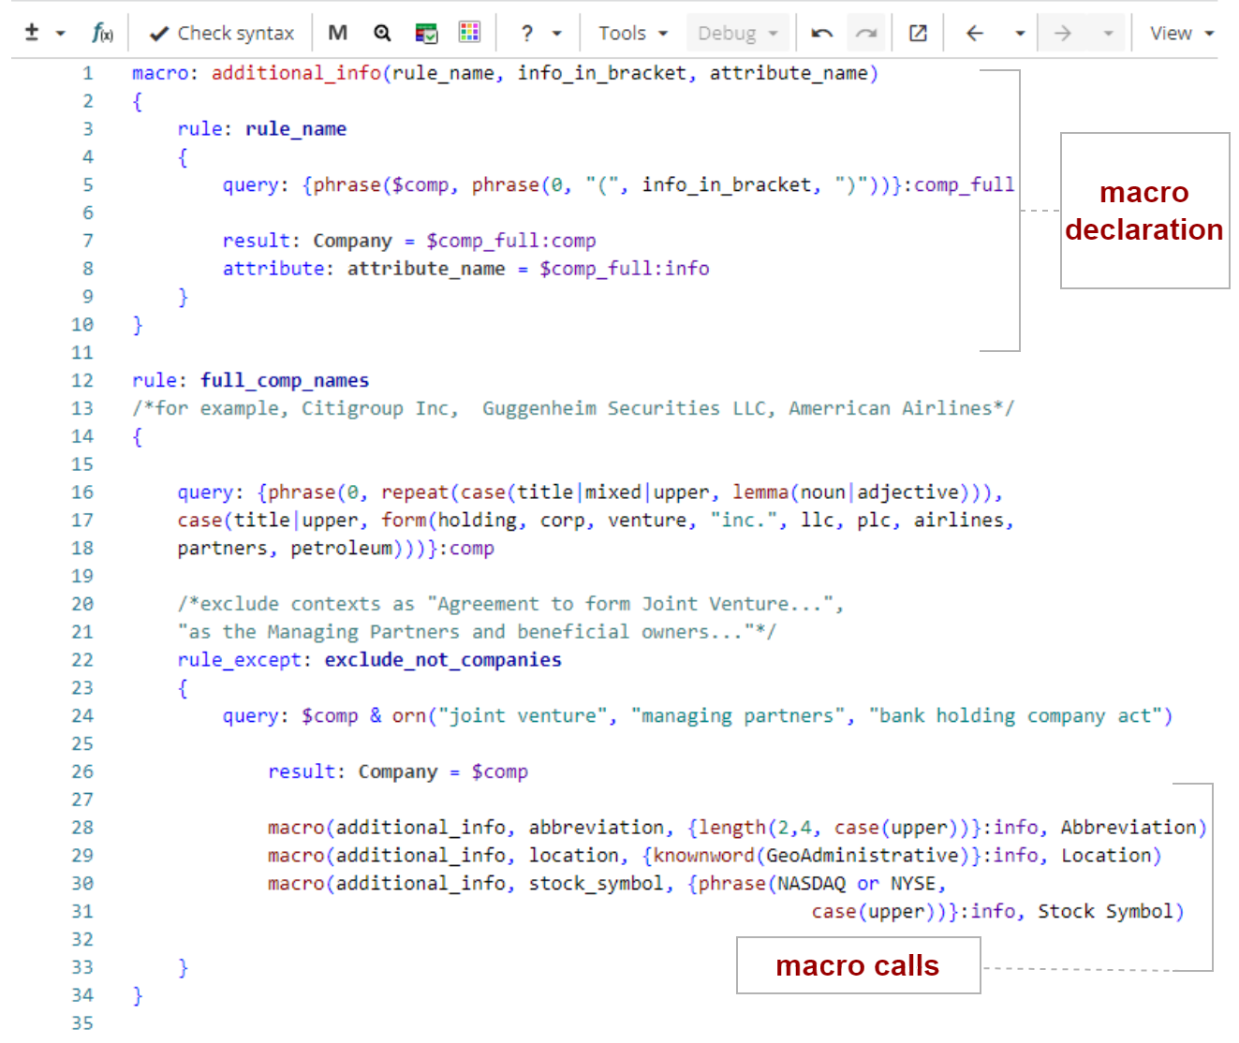Open the magnifier search tool
Viewport: 1239px width, 1043px height.
382,31
